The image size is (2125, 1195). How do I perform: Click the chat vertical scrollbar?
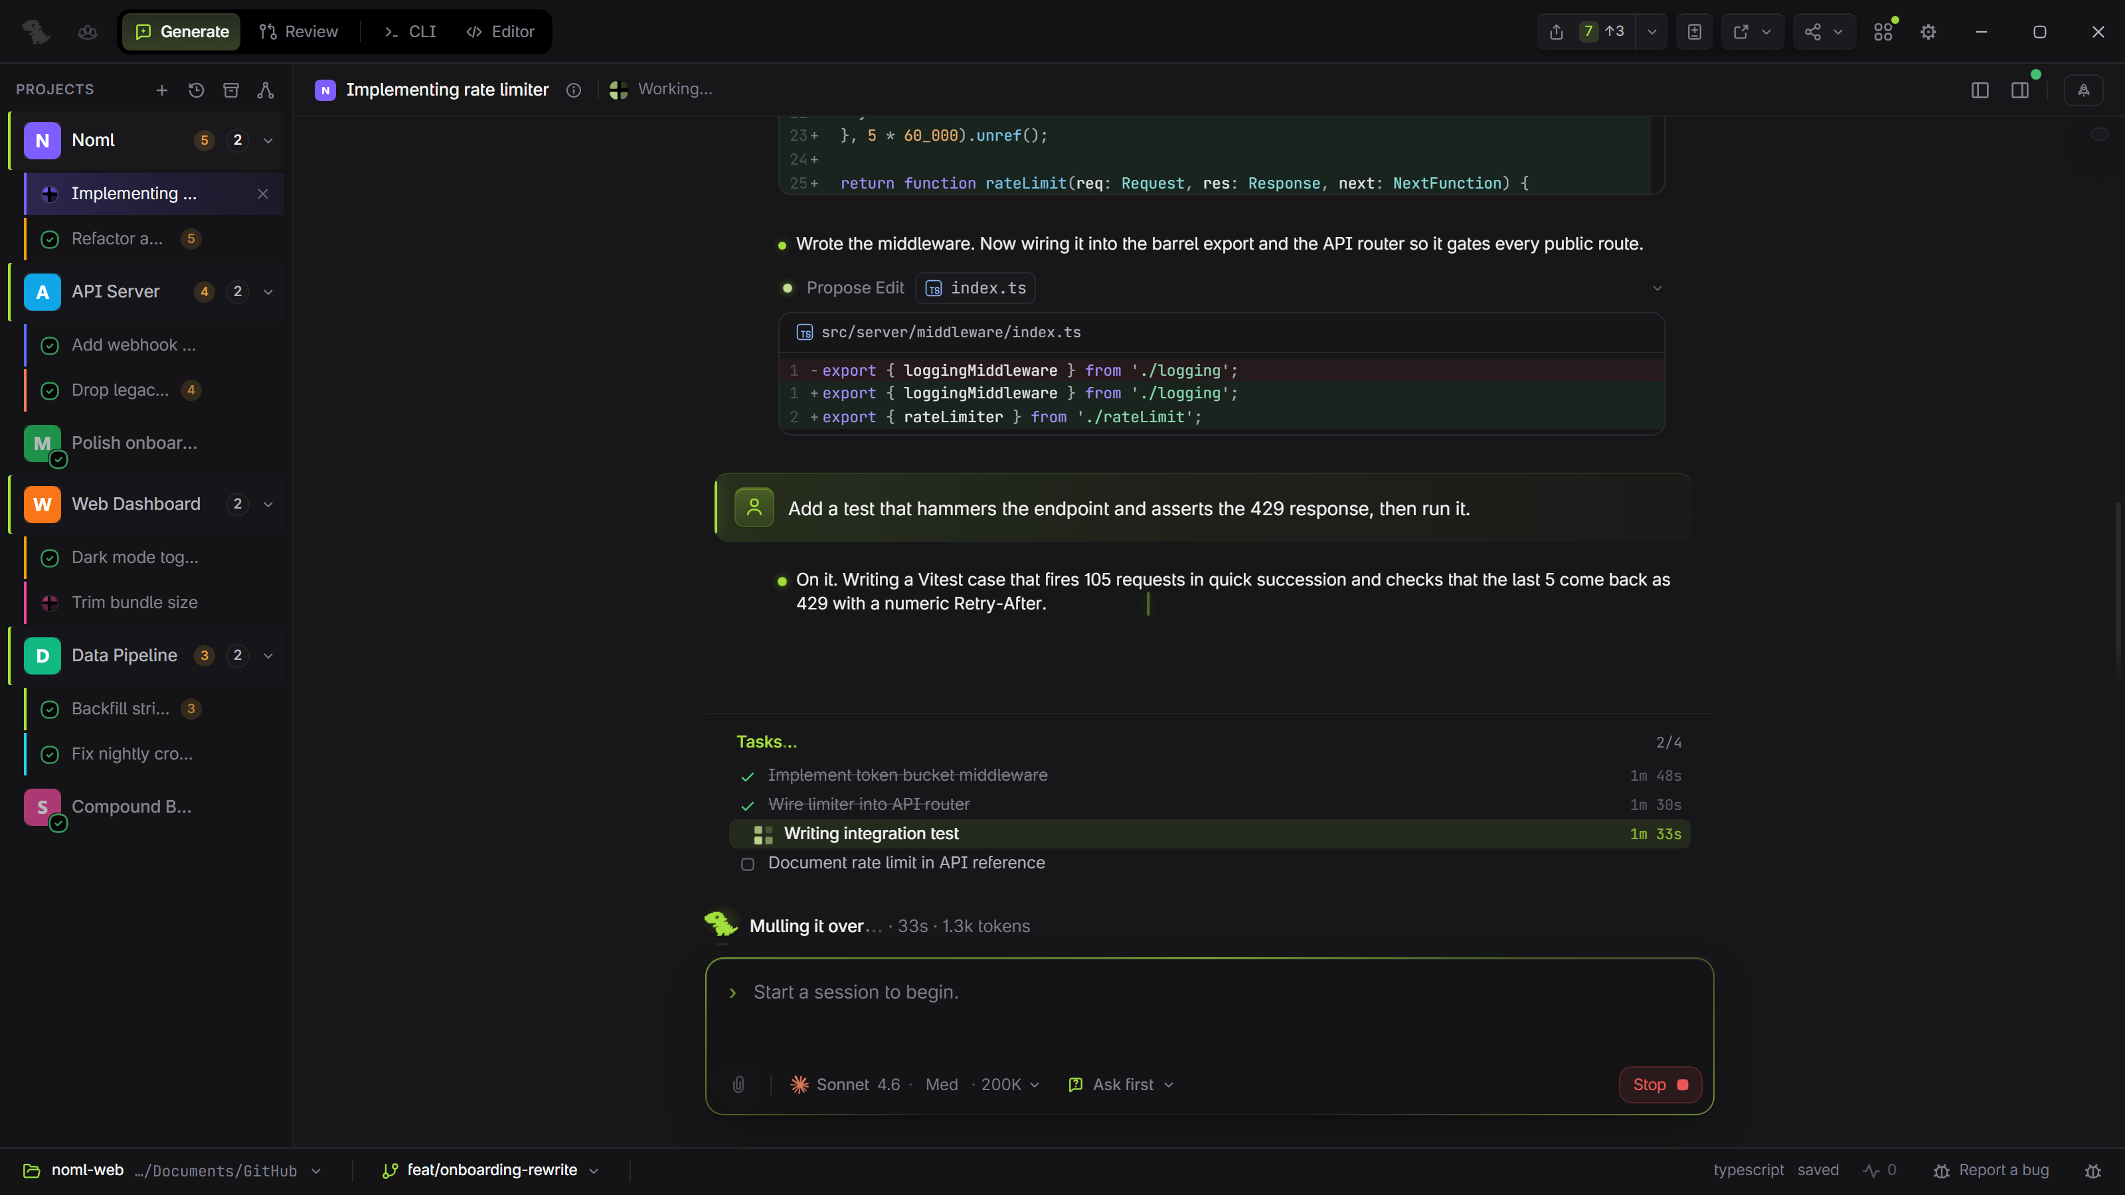coord(2118,590)
